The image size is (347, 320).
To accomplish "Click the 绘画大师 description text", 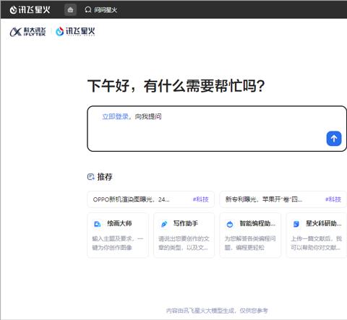I will [118, 243].
